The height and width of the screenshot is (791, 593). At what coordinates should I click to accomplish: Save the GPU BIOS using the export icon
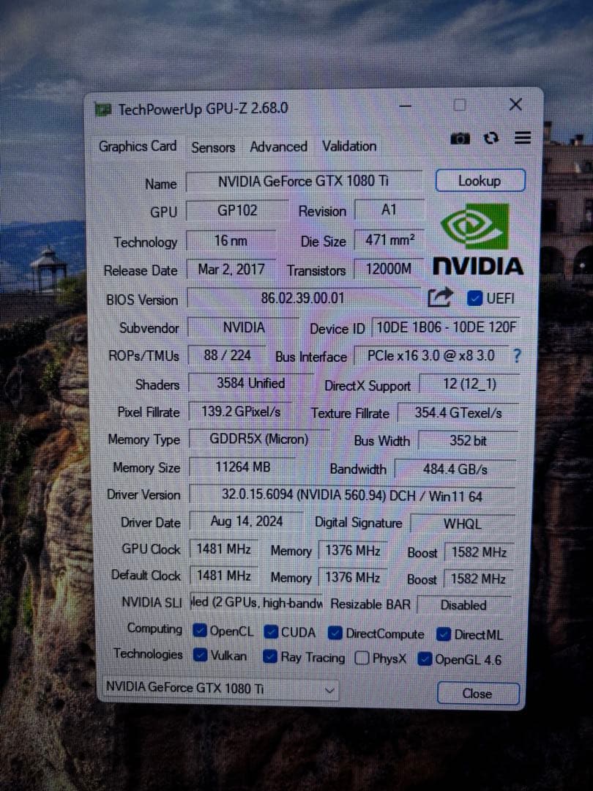[440, 296]
